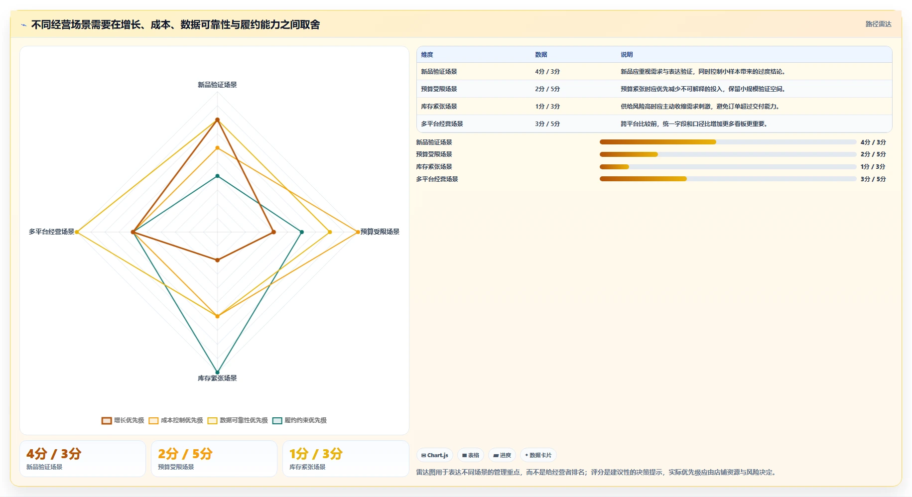Select the 预算受限场景 table row cell
Viewport: 912px width, 497px height.
pos(439,89)
